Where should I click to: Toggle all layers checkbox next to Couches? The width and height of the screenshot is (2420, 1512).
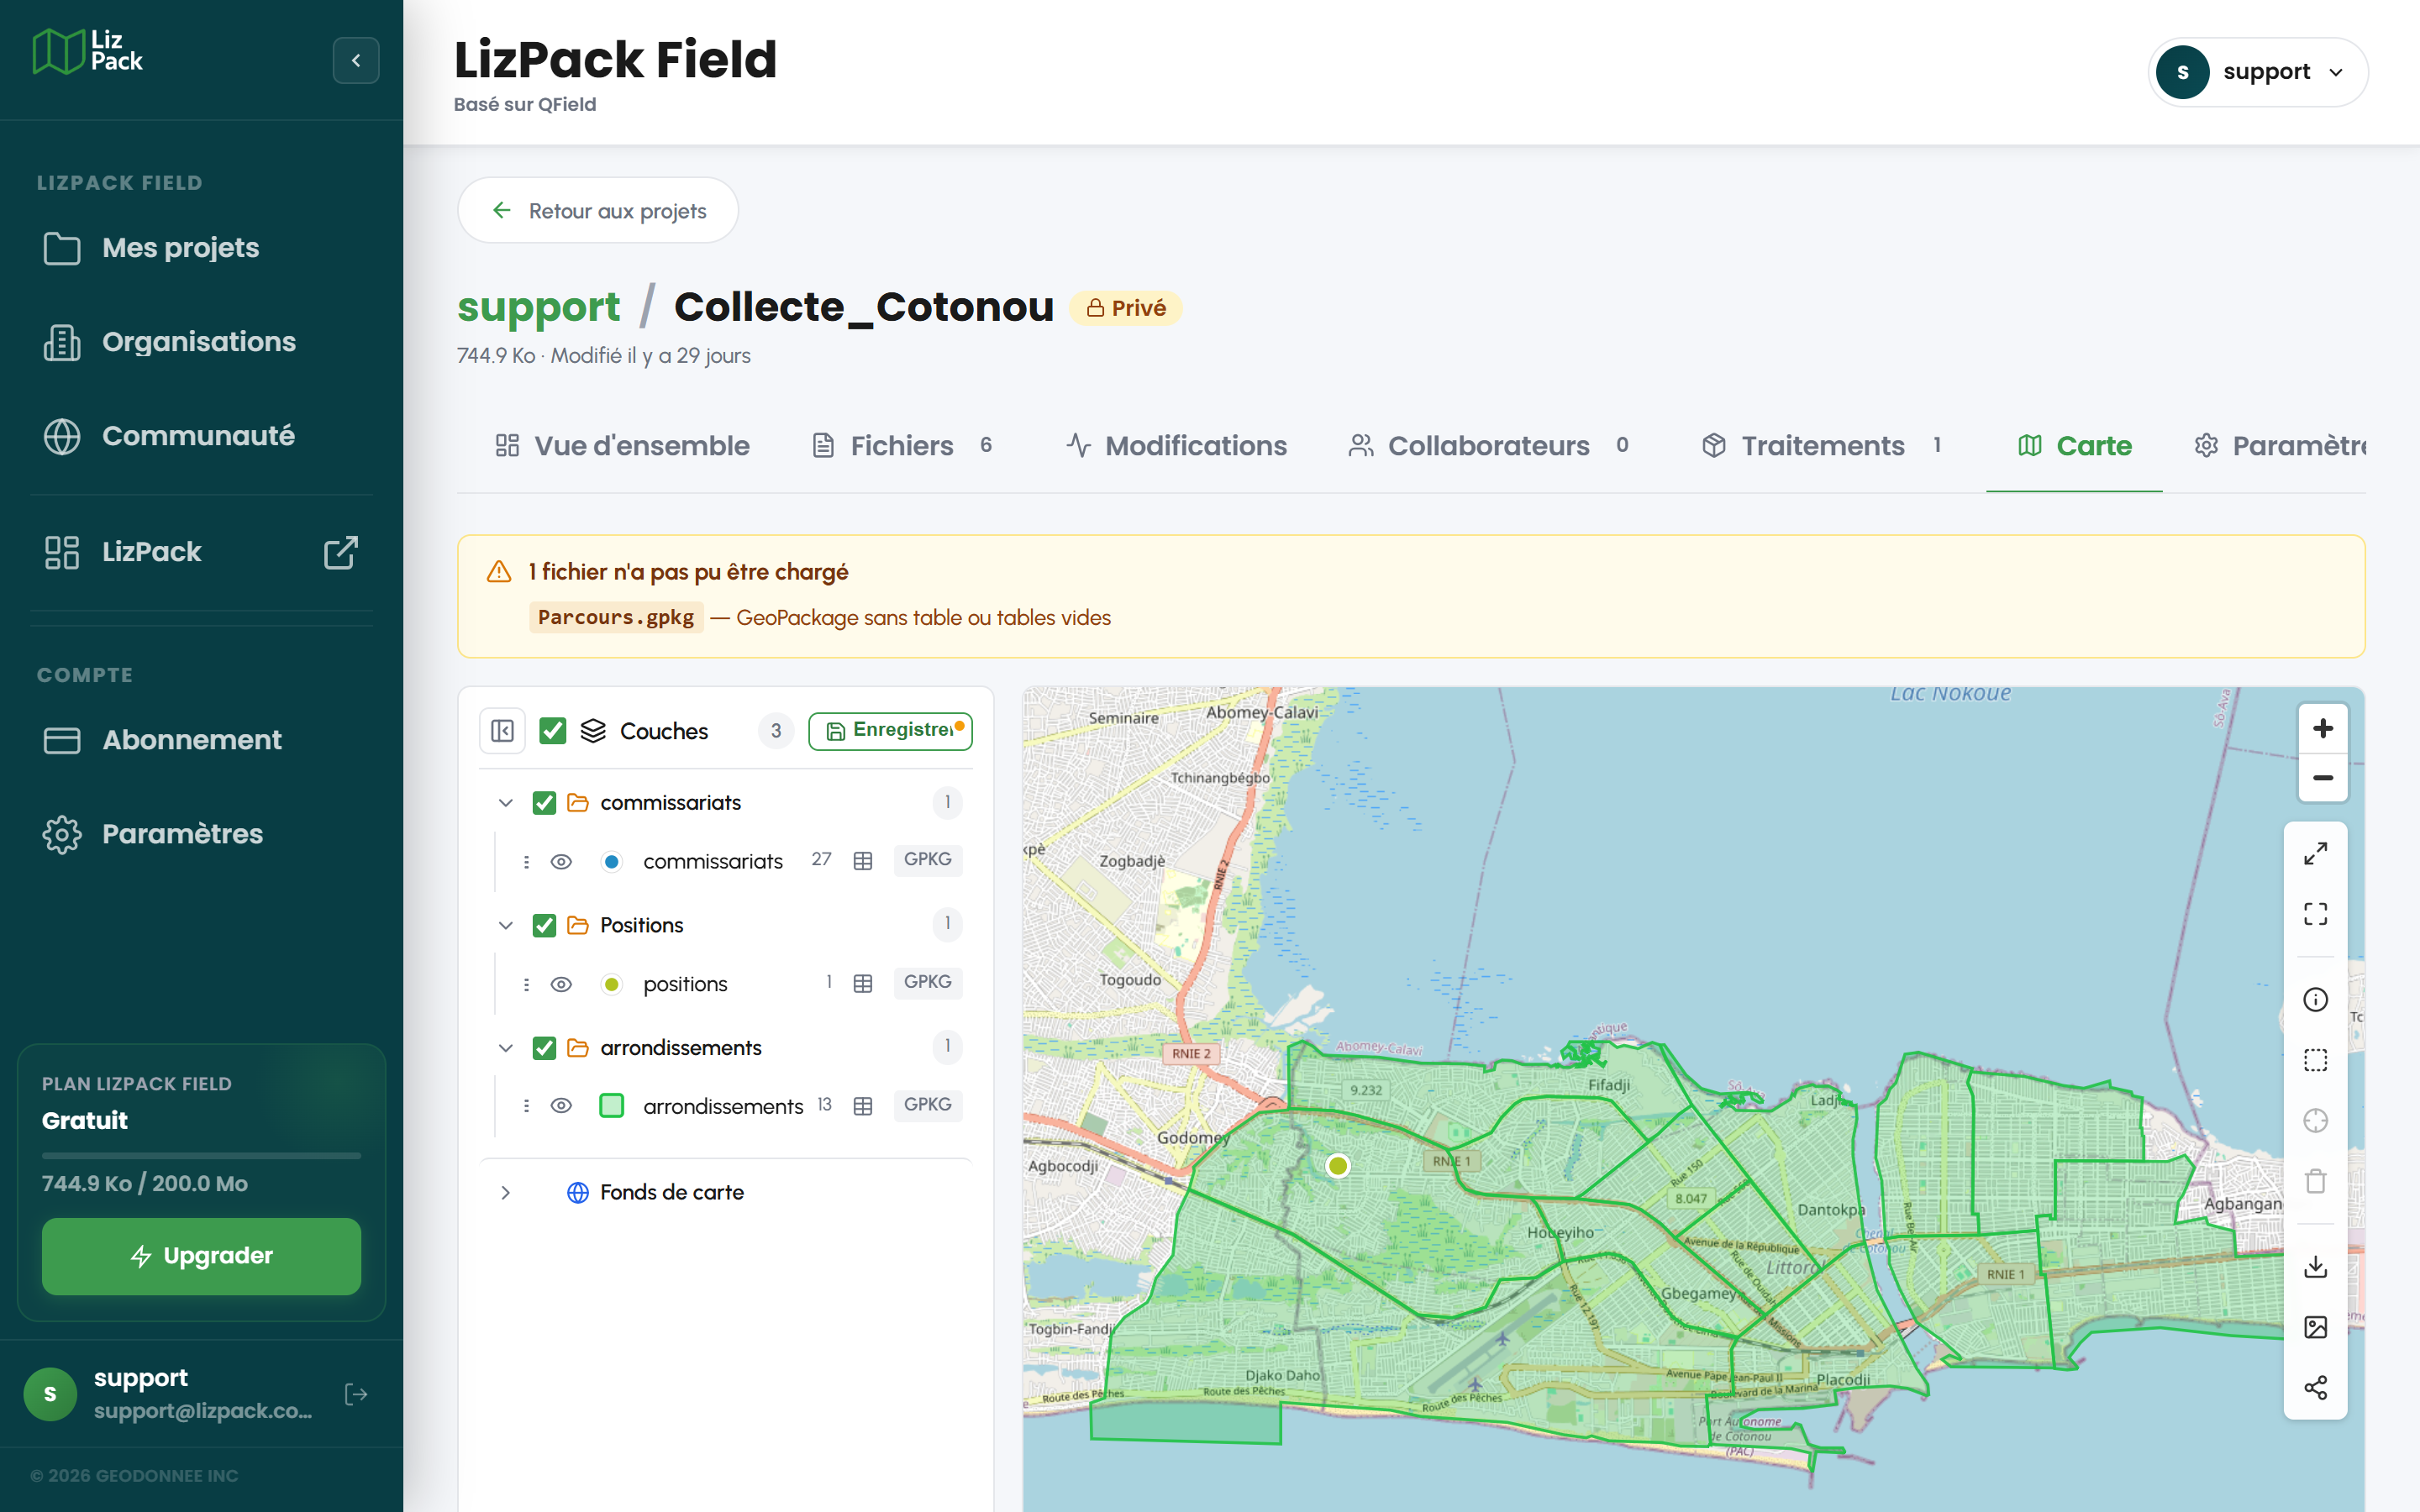pyautogui.click(x=553, y=731)
